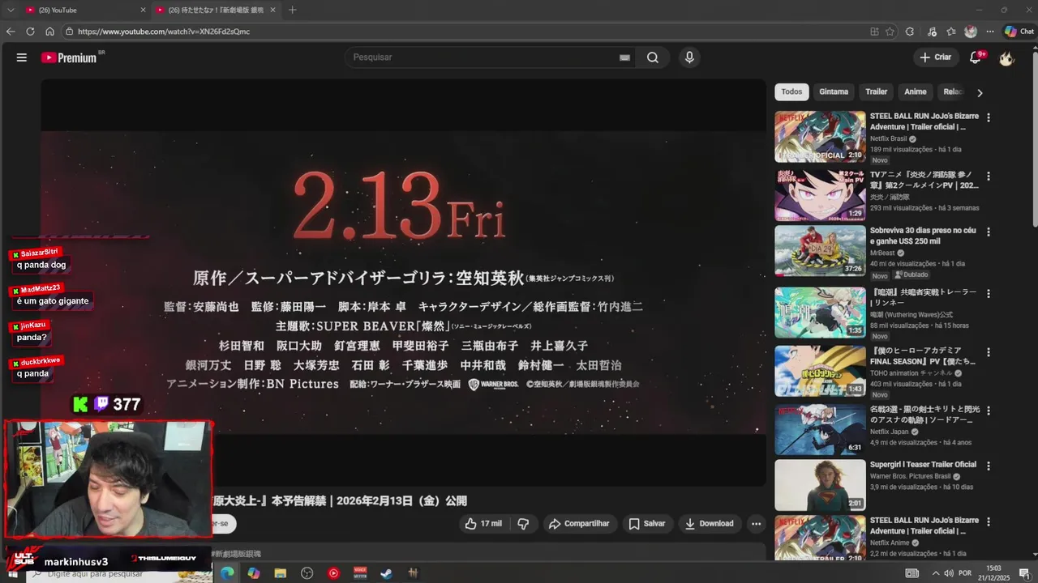This screenshot has height=583, width=1038.
Task: Dislike the video
Action: [x=523, y=524]
